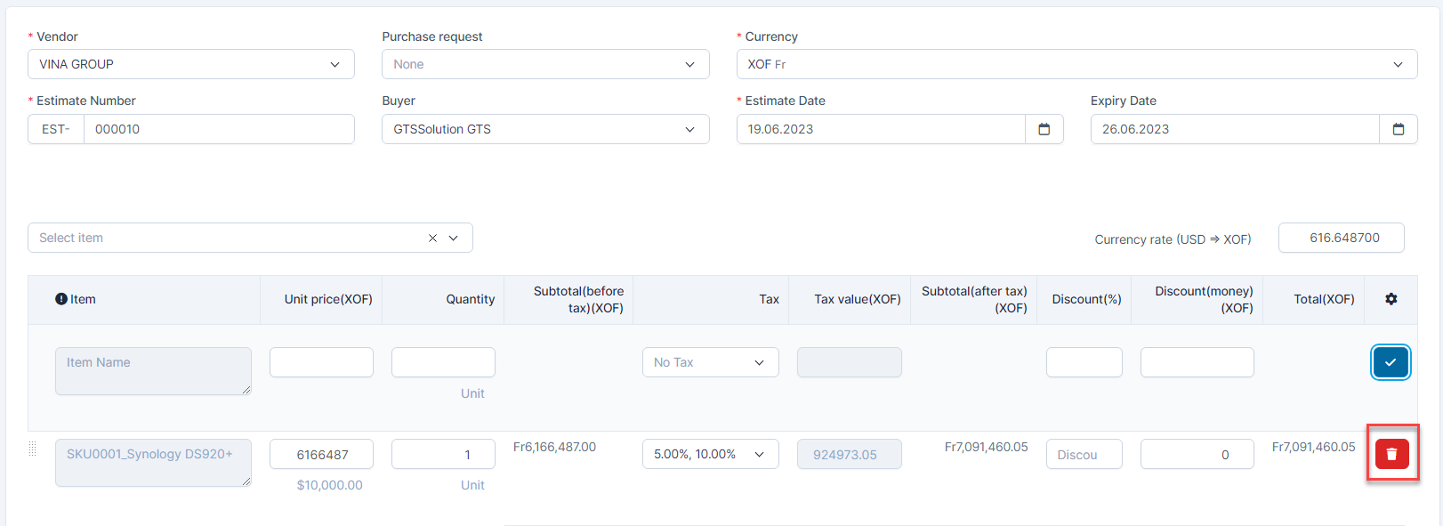Open the Select item dropdown

coord(454,238)
